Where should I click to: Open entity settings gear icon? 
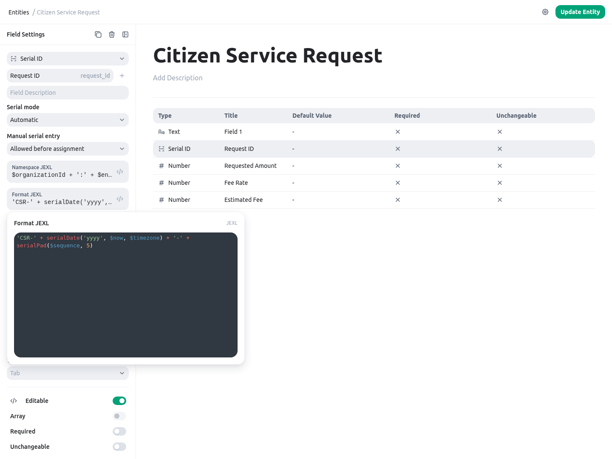pyautogui.click(x=545, y=12)
